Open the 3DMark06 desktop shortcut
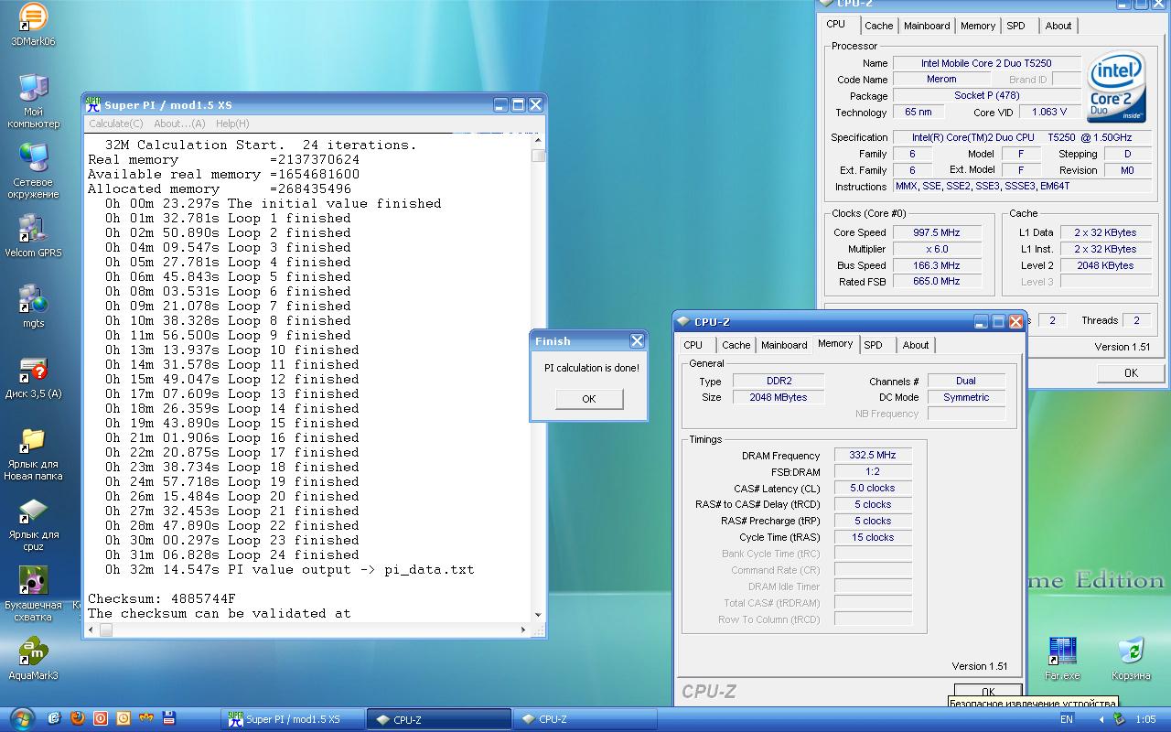 [x=33, y=25]
